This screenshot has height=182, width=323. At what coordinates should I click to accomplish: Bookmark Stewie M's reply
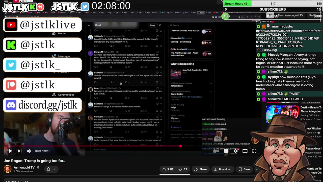[157, 67]
